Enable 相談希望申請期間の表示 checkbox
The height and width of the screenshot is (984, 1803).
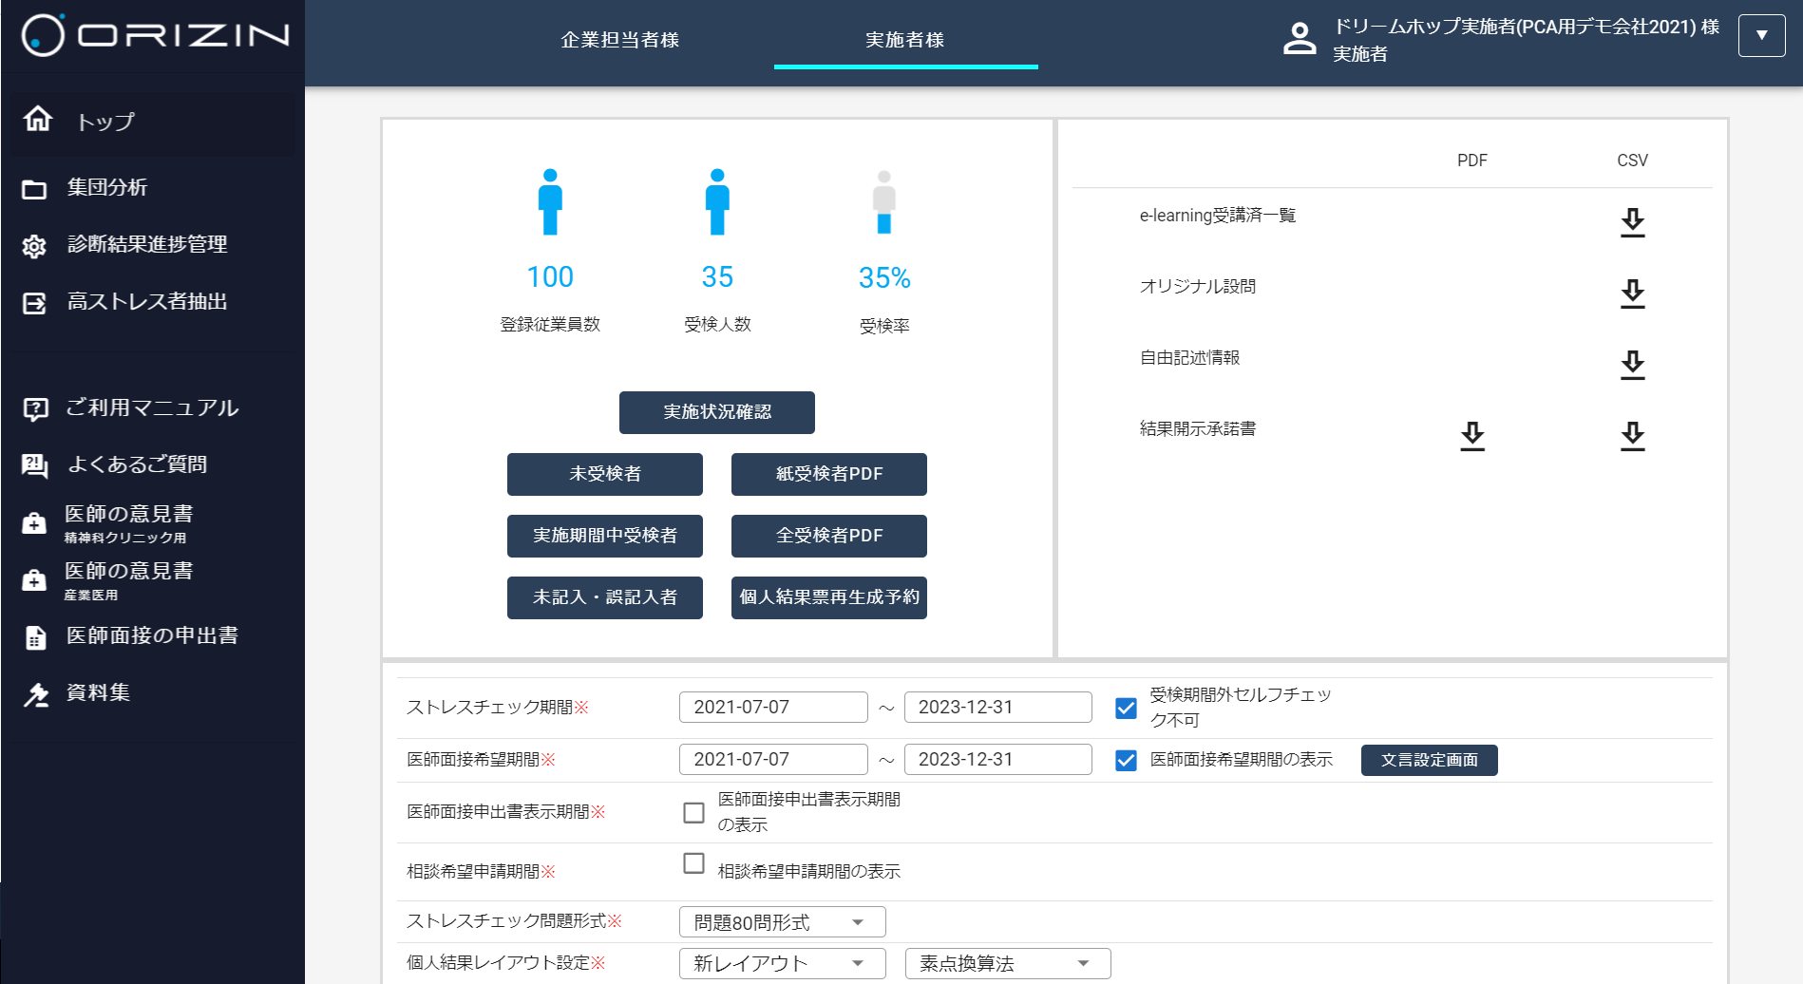[x=694, y=863]
